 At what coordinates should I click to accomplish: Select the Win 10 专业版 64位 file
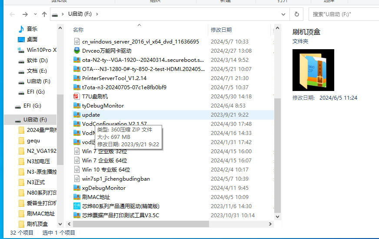[x=106, y=170]
